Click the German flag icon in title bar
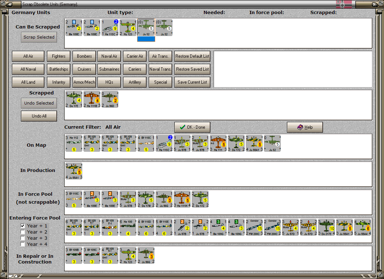384x279 pixels. point(344,4)
